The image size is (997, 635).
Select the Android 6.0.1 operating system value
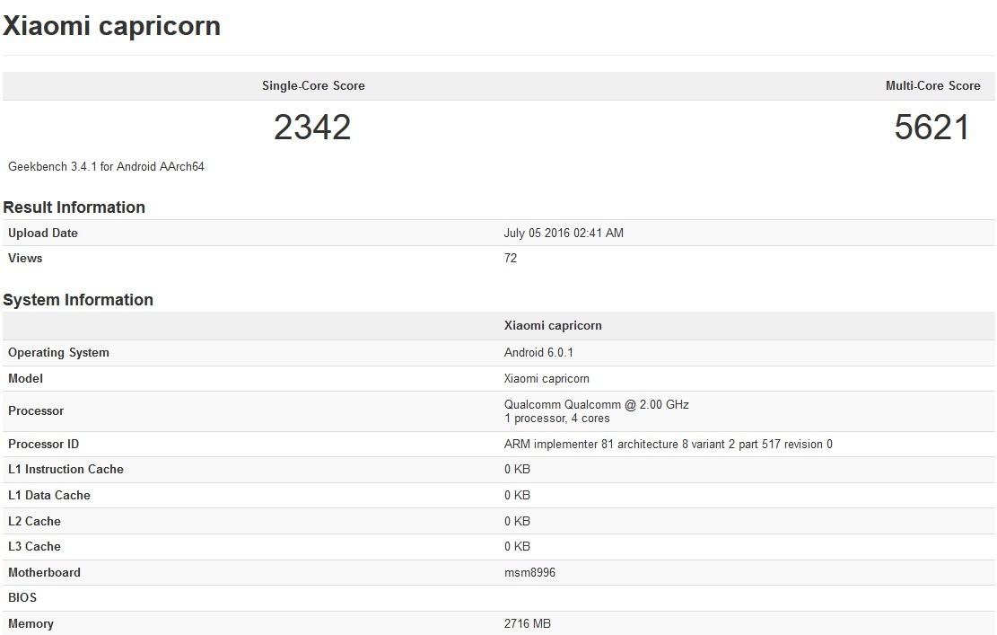click(x=538, y=353)
